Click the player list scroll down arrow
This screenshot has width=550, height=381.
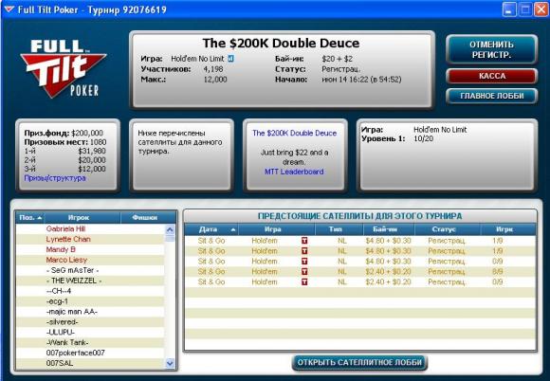coord(170,363)
